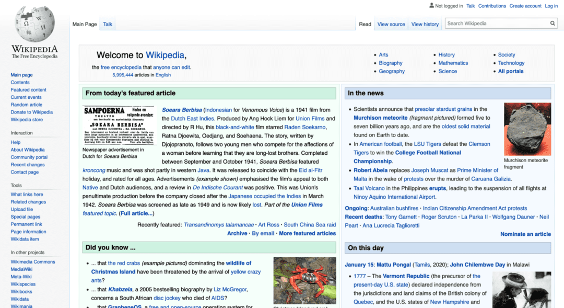Open the Mathematics portal link

click(x=453, y=63)
